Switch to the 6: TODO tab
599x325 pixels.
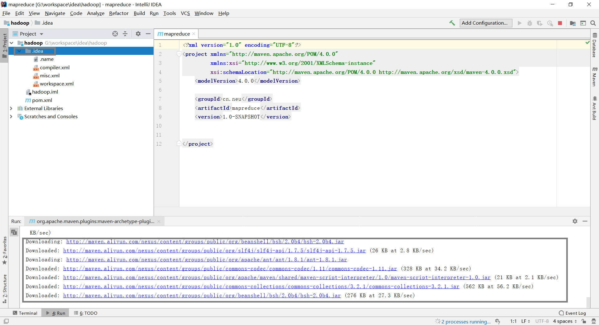(86, 313)
